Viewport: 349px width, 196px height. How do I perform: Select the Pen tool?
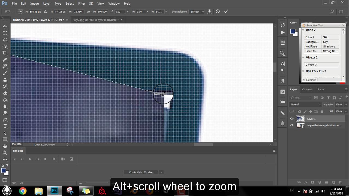click(x=5, y=120)
